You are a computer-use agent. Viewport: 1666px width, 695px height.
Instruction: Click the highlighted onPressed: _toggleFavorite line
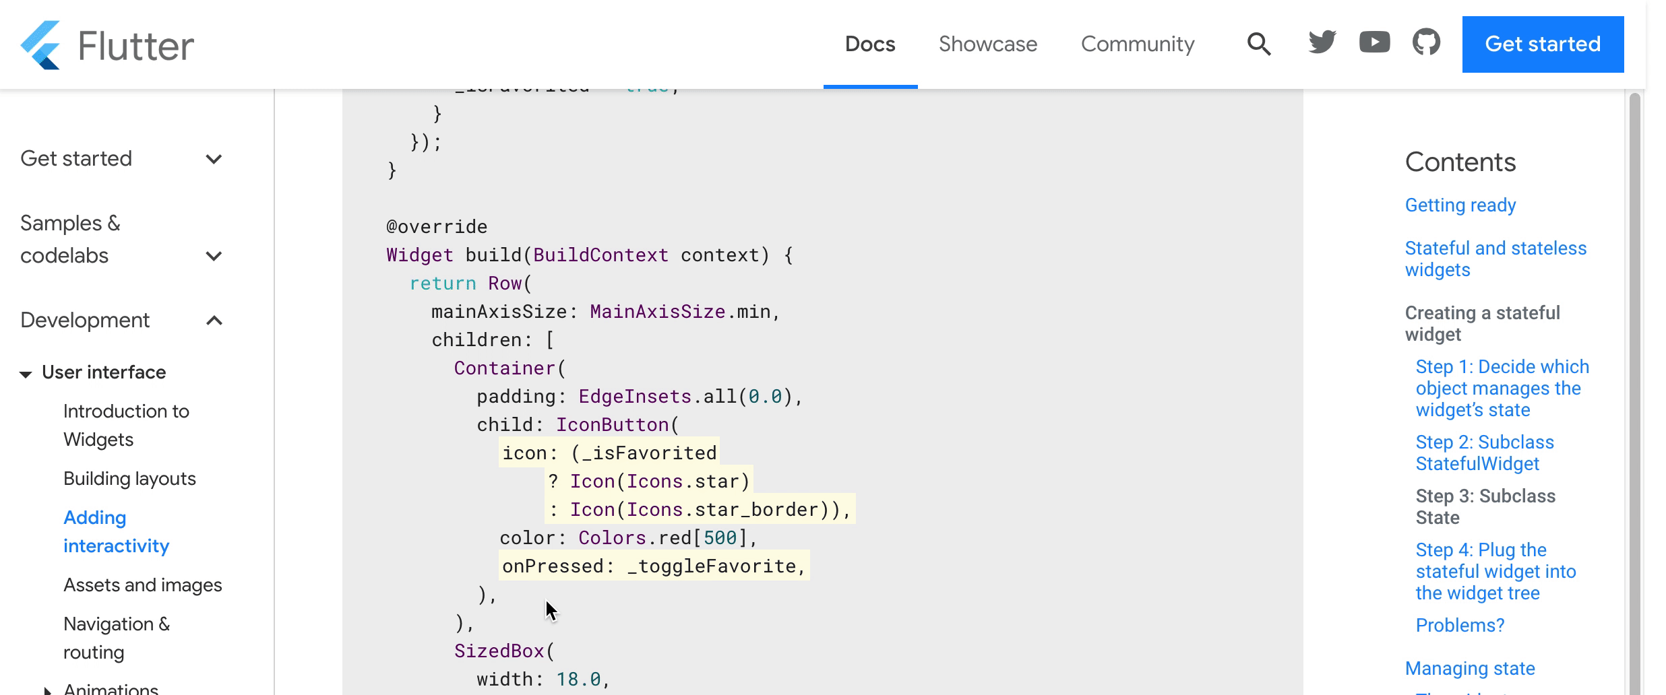(x=654, y=566)
